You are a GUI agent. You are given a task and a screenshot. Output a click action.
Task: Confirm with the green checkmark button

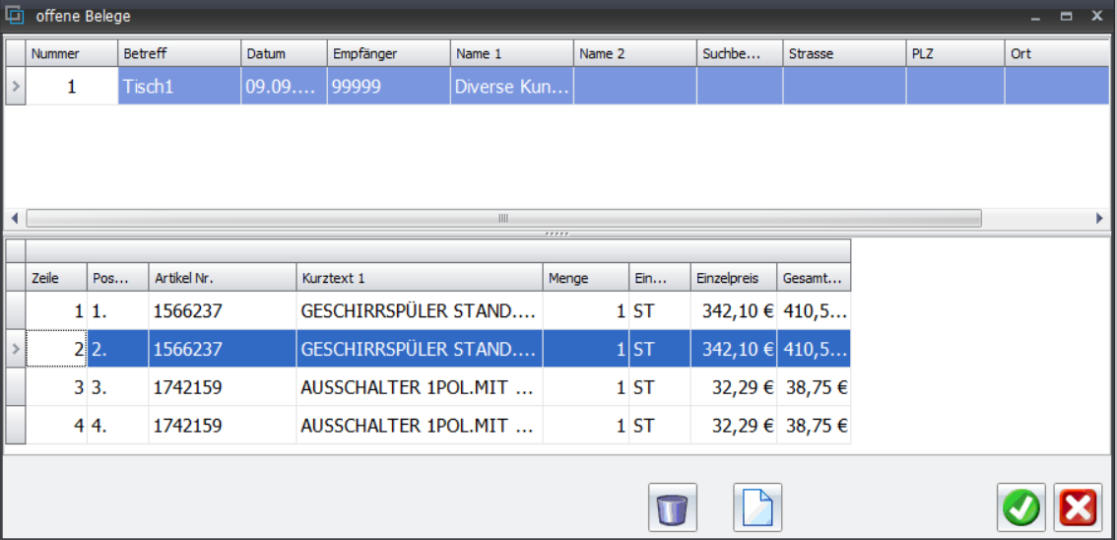(x=1021, y=508)
